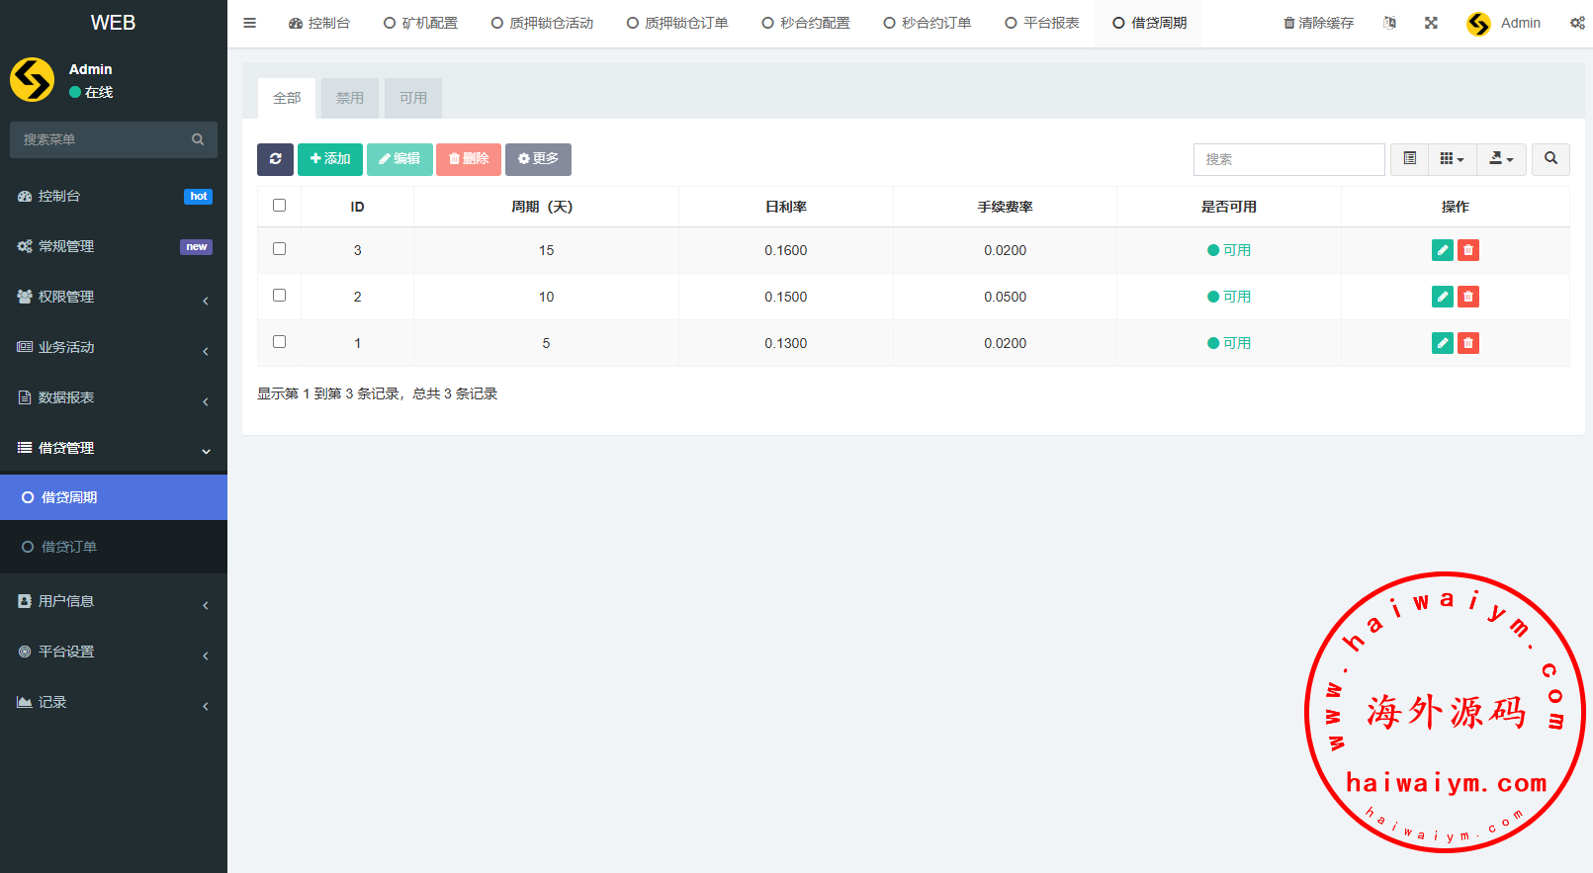
Task: Open the export data dropdown
Action: (x=1501, y=159)
